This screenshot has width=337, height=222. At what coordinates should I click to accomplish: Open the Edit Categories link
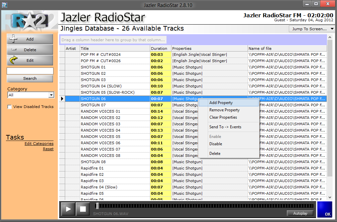(39, 144)
